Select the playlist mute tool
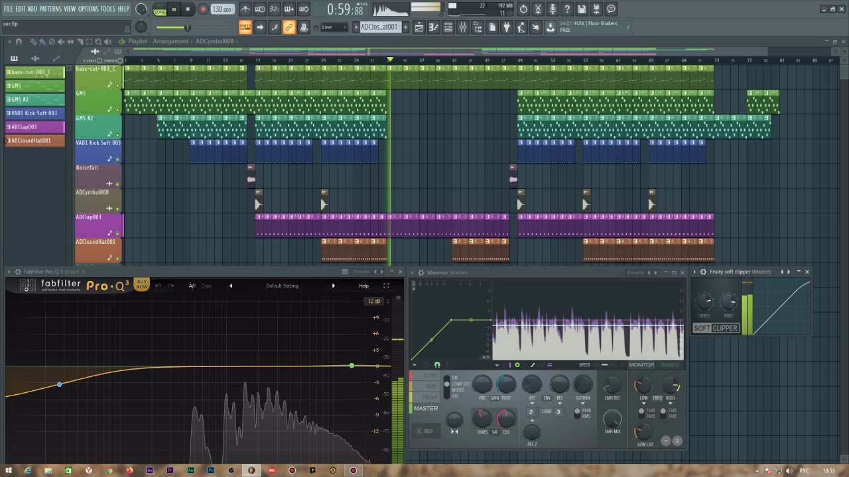 click(60, 41)
